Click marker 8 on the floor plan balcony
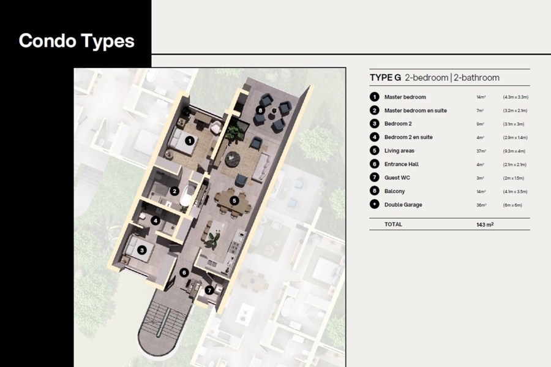The image size is (551, 367). (260, 110)
